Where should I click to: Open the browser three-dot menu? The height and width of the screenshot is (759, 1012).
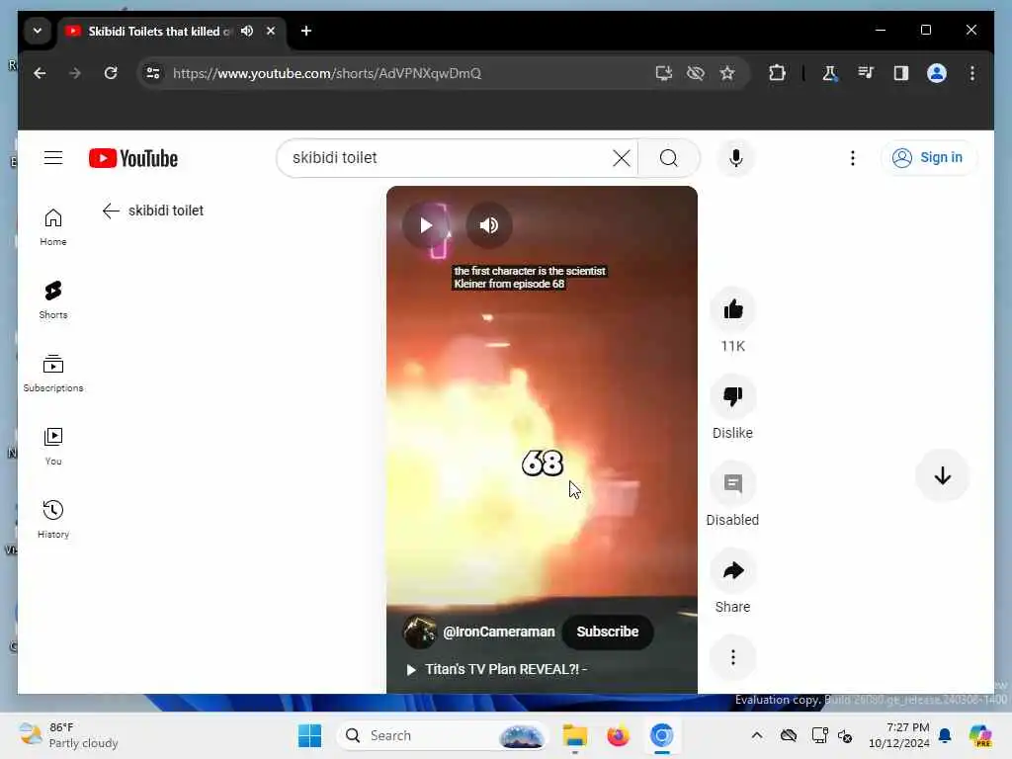[x=972, y=73]
